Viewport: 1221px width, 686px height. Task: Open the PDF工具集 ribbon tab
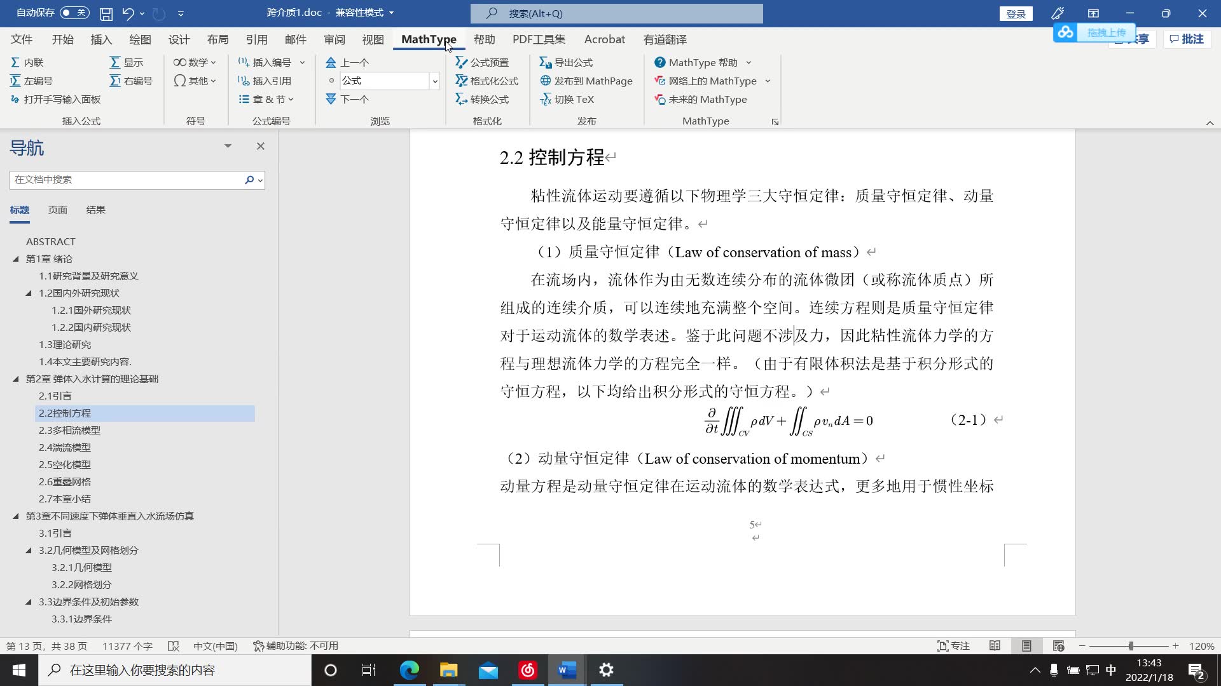539,39
